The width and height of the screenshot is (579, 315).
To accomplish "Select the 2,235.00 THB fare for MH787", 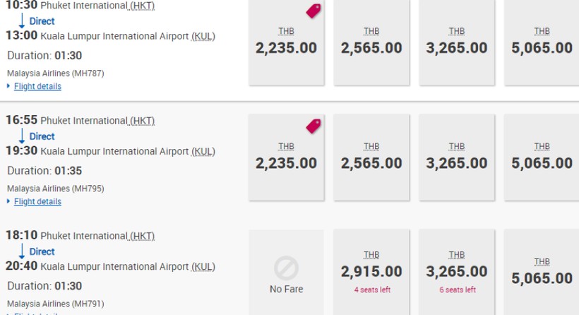I will pyautogui.click(x=286, y=42).
